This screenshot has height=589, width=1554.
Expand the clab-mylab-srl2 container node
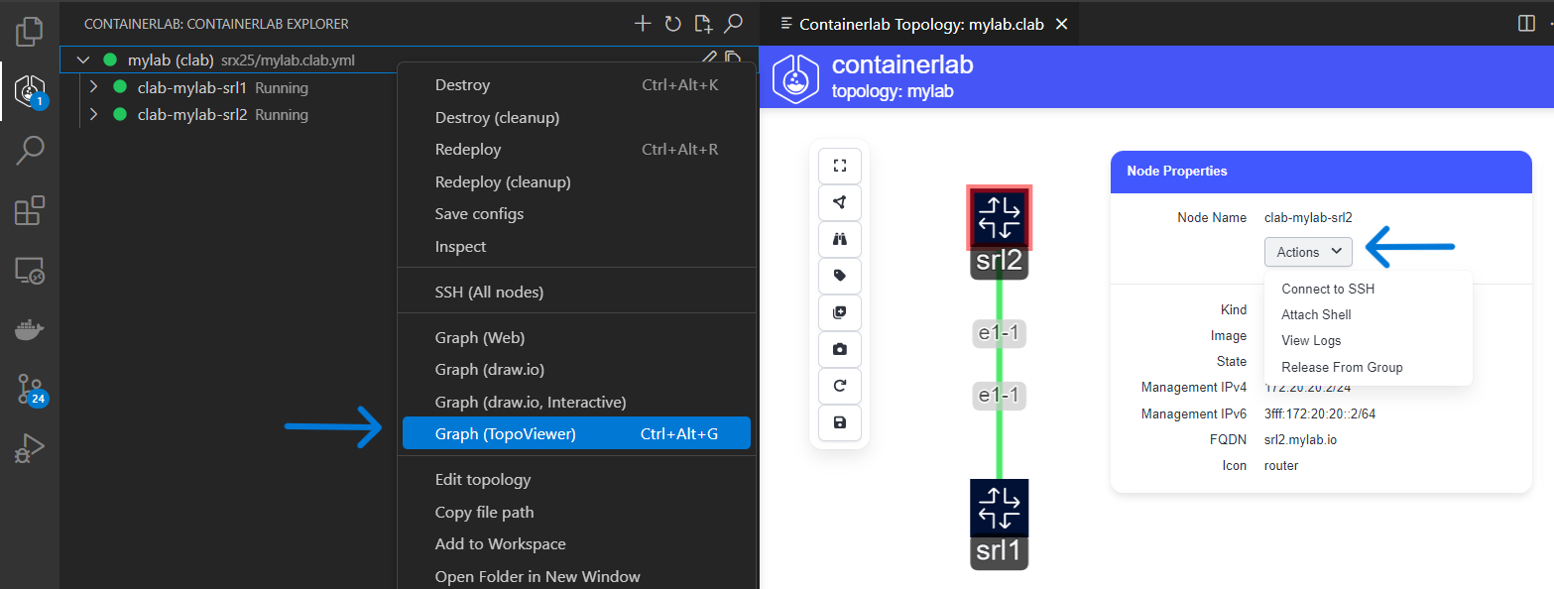(x=94, y=115)
